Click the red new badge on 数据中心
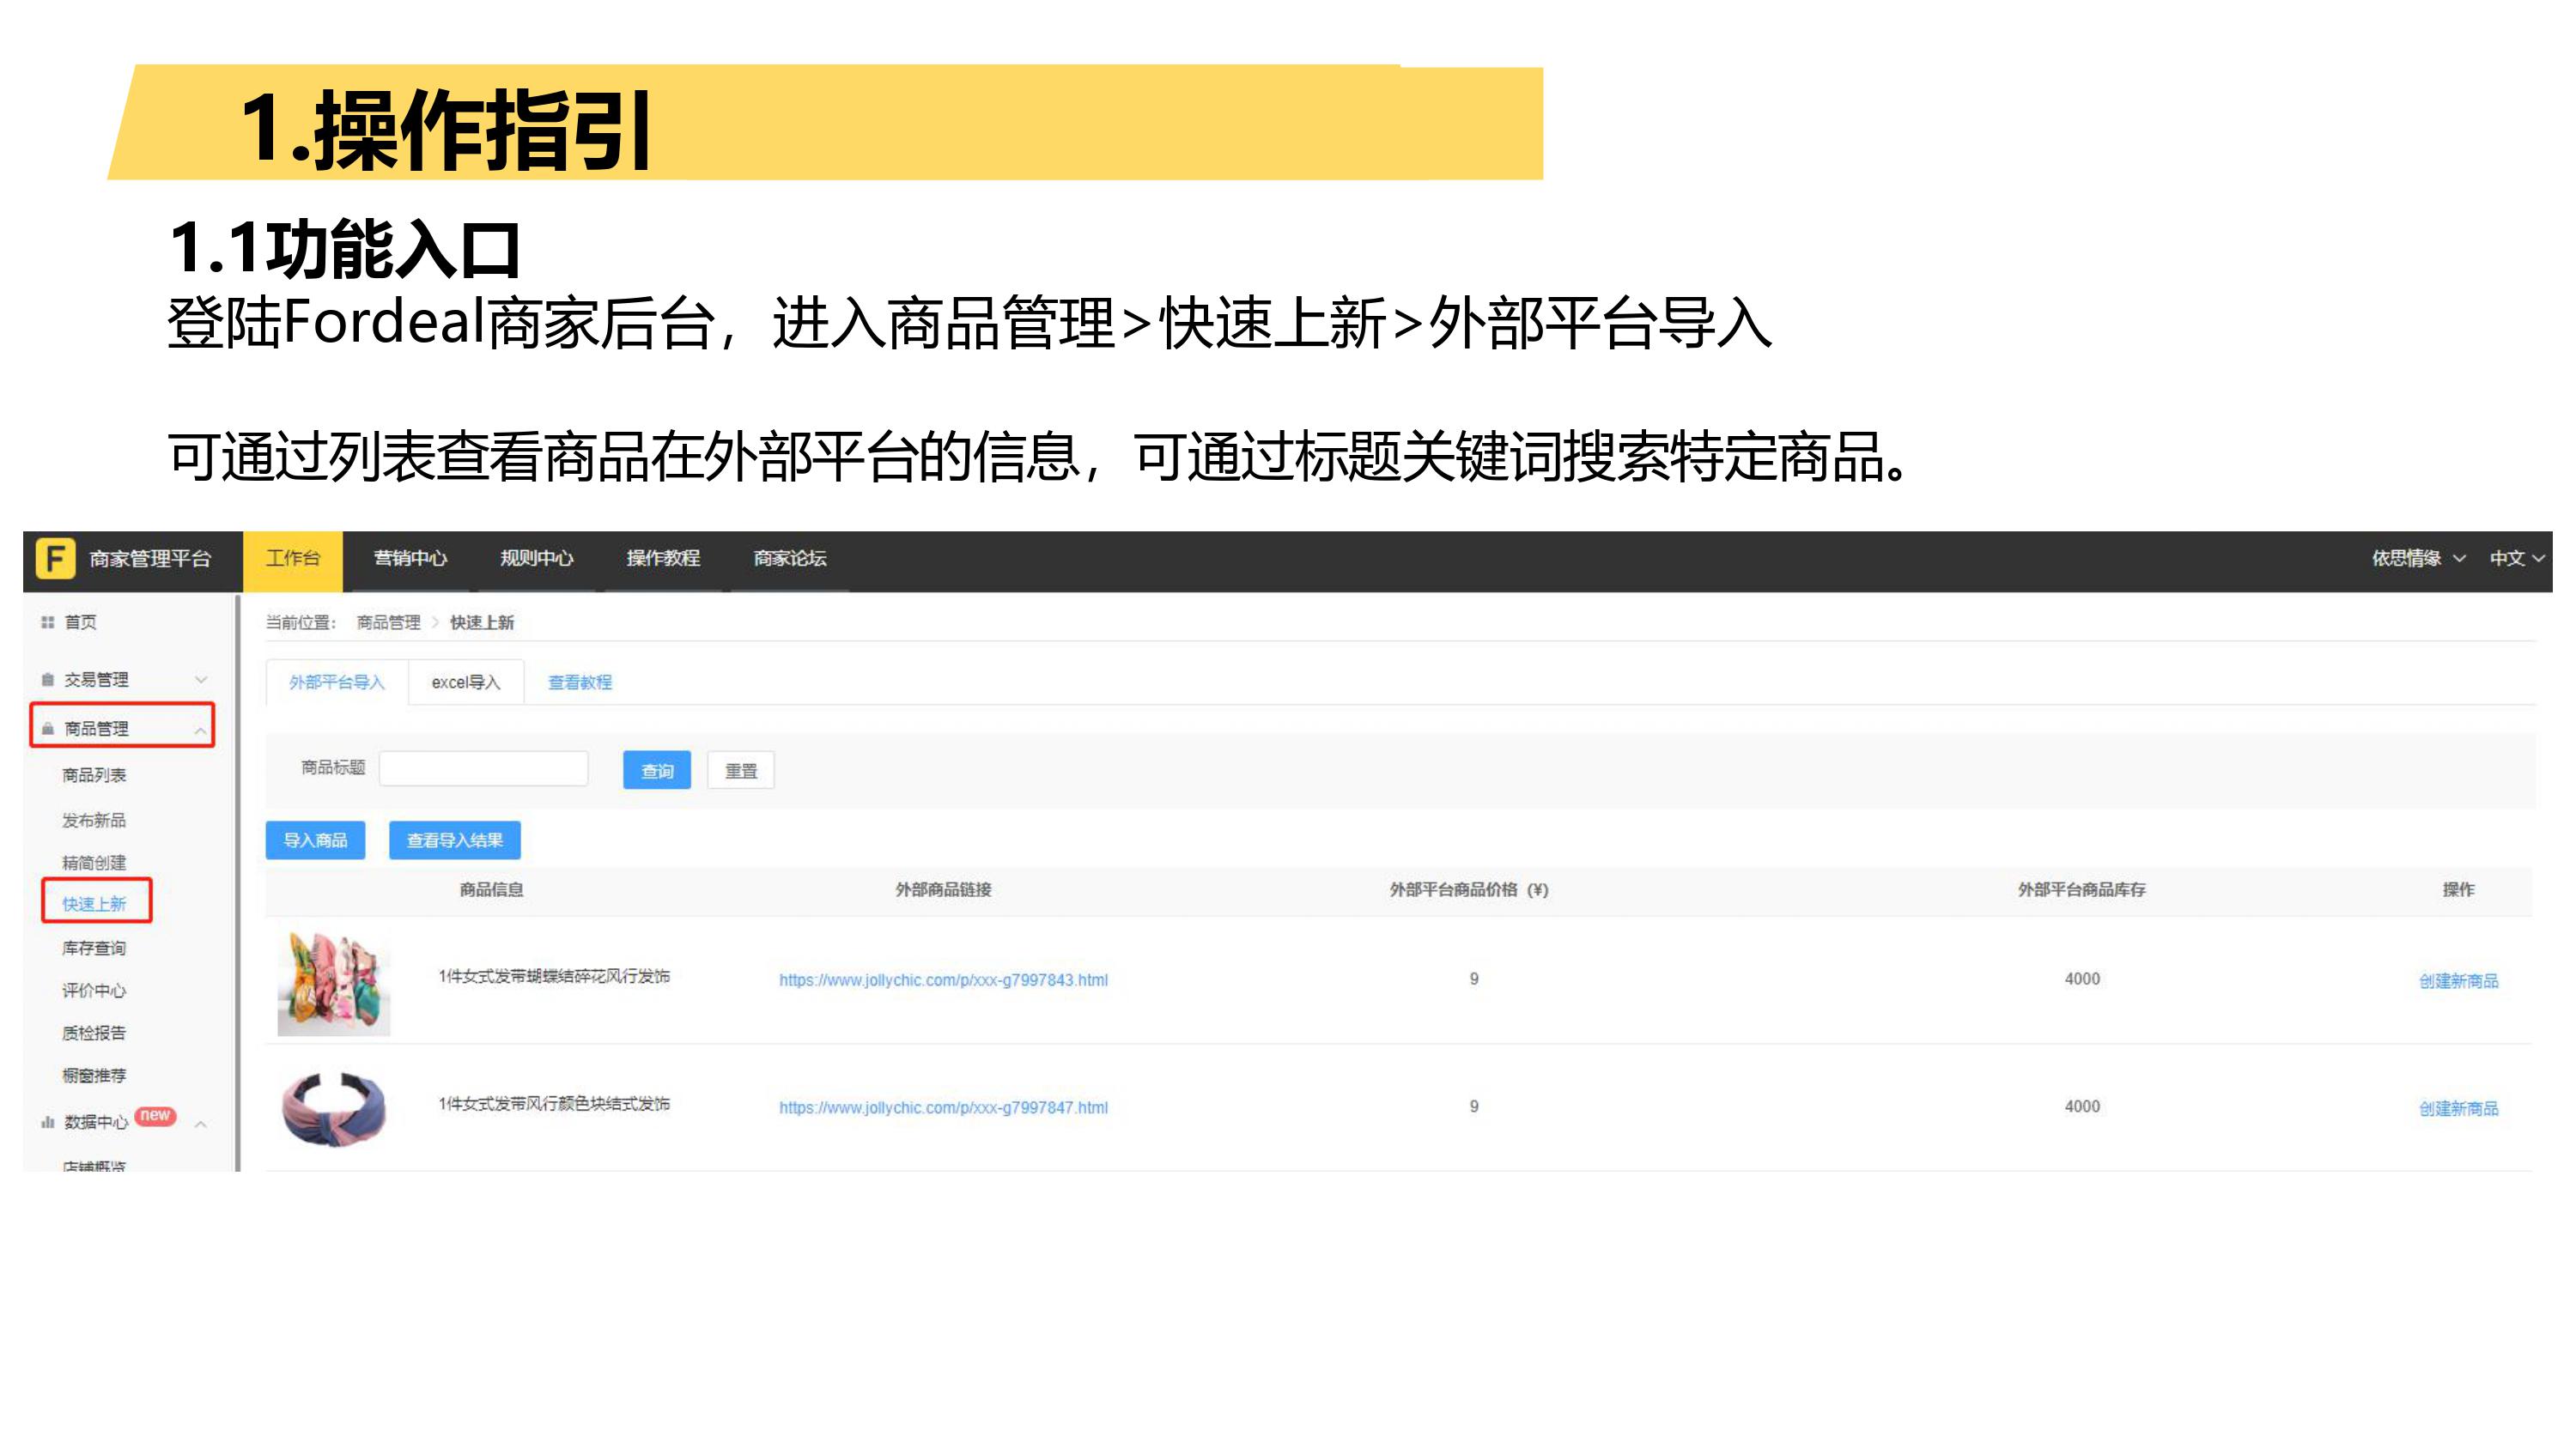 [x=155, y=1115]
